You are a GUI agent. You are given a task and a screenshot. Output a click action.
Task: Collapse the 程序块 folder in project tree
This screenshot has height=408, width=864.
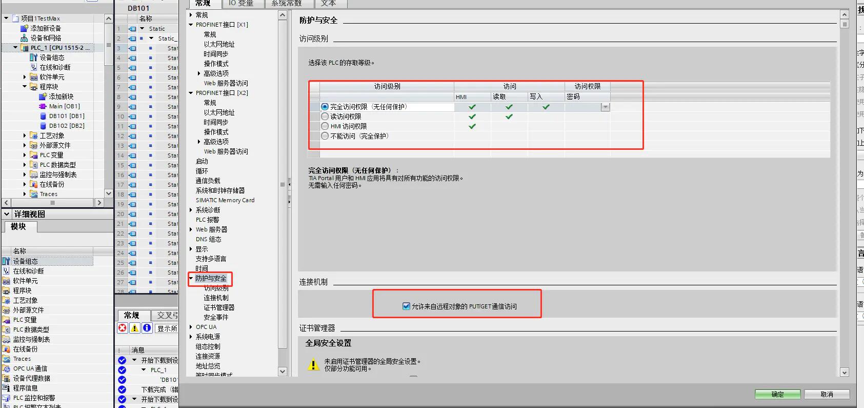click(25, 87)
